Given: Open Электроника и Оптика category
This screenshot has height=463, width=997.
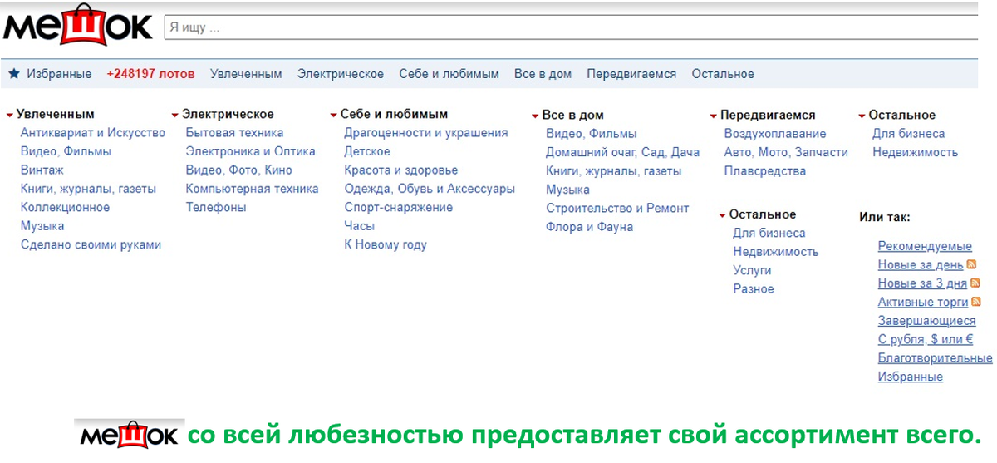Looking at the screenshot, I should tap(251, 151).
